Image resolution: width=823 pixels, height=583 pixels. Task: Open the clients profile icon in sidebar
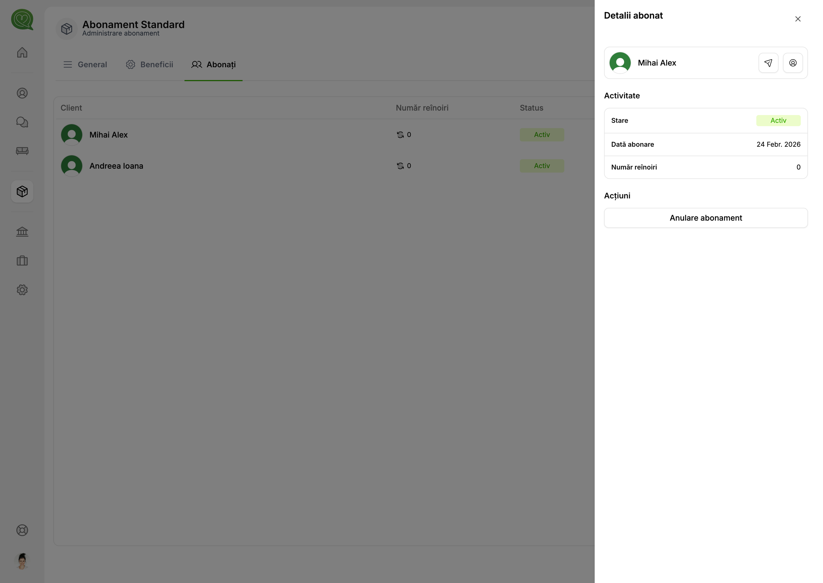point(22,93)
